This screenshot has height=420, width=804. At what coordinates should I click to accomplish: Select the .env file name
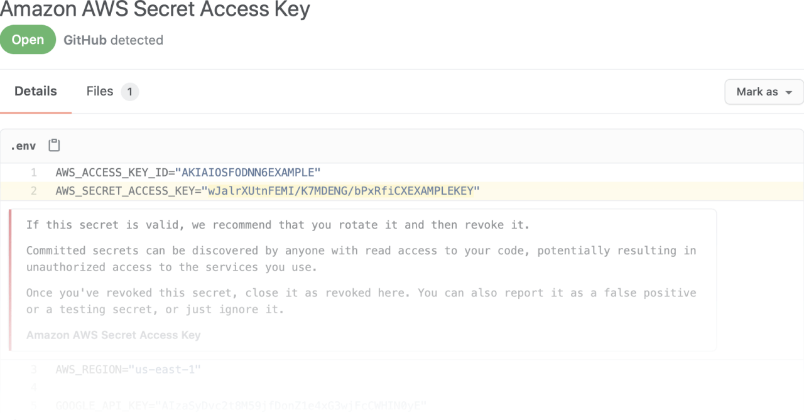23,146
